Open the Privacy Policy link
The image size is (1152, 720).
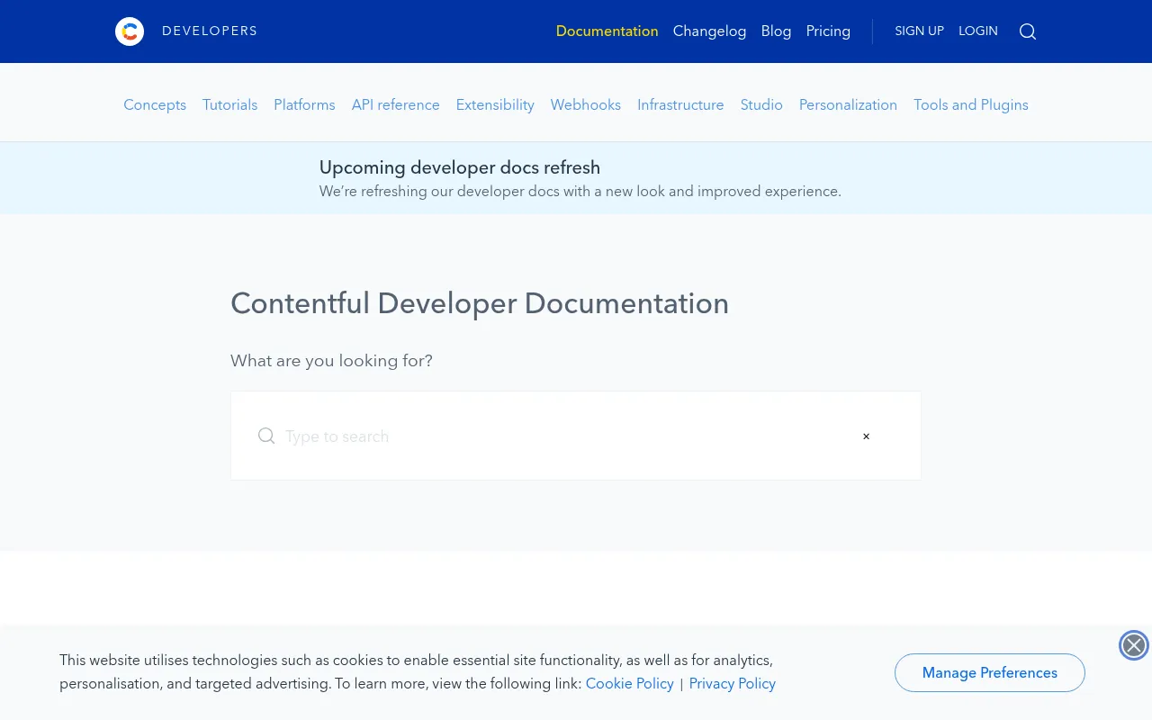(733, 684)
